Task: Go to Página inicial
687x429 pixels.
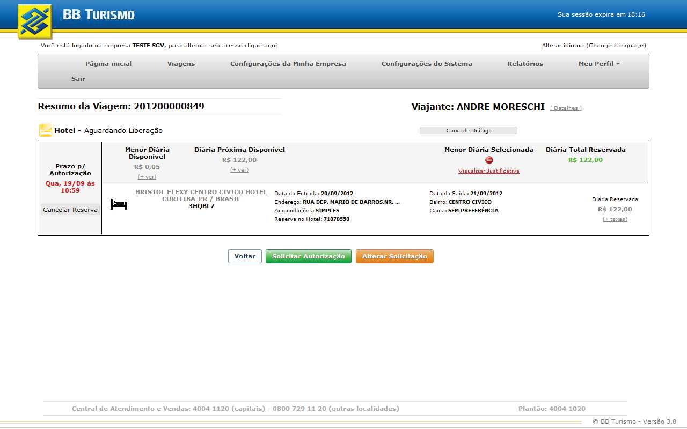Action: coord(108,64)
